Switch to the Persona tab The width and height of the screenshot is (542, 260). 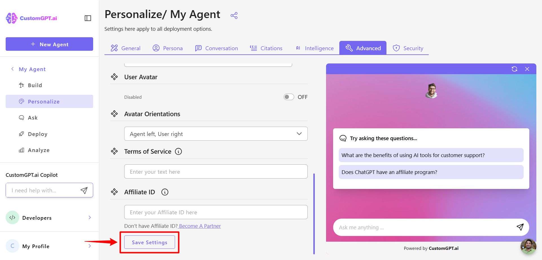click(x=168, y=48)
